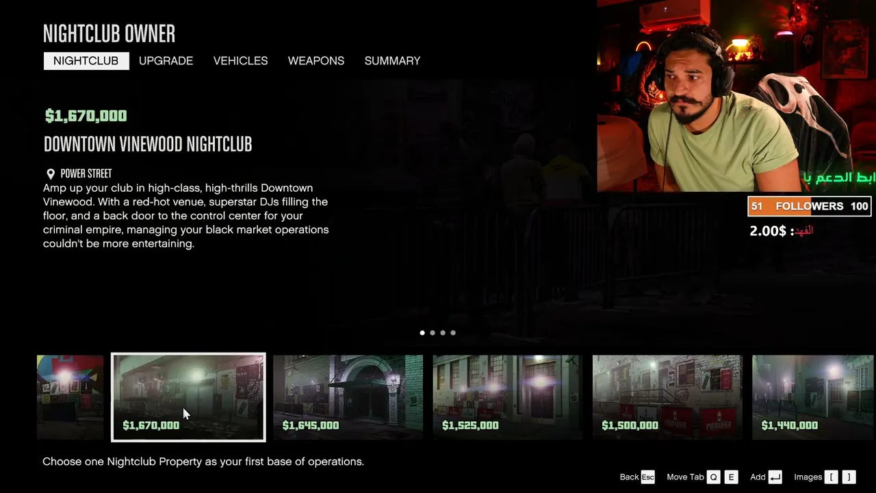
Task: Click the 'Images' control label
Action: [808, 477]
